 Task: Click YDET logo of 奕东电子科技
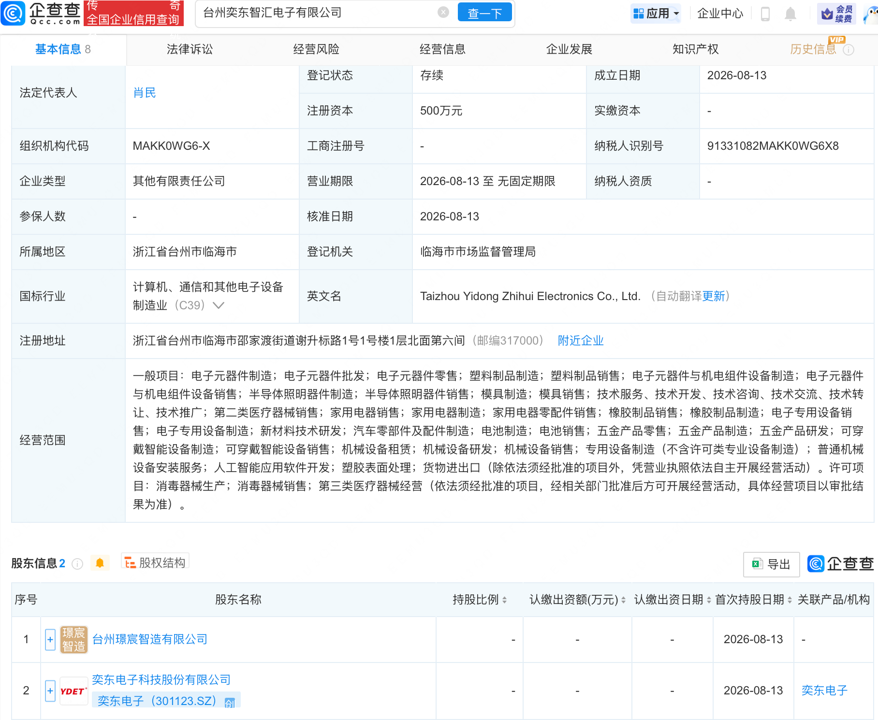click(x=73, y=691)
